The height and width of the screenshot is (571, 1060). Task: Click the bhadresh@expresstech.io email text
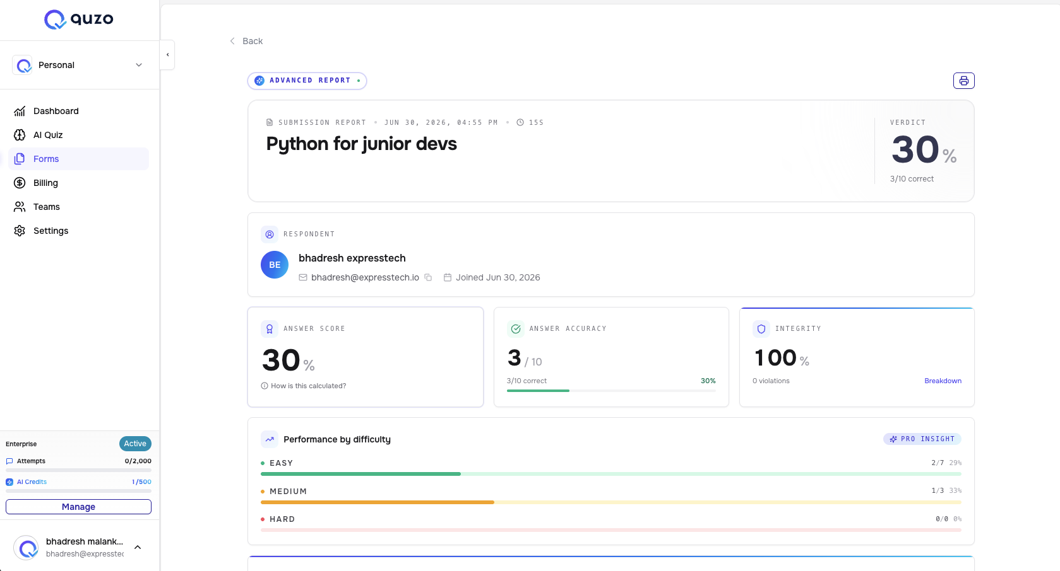(365, 277)
